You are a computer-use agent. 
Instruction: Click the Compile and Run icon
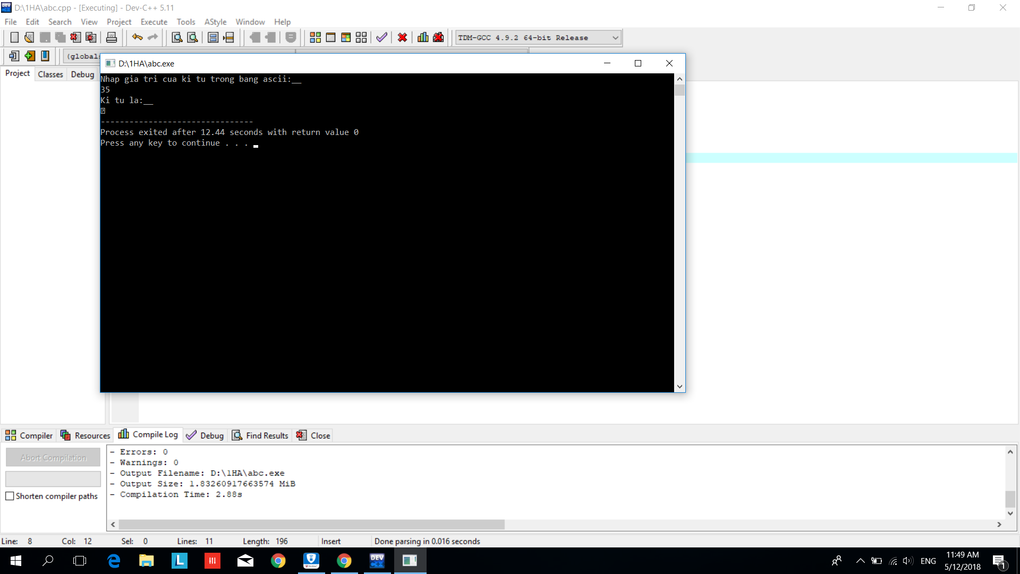pos(346,37)
